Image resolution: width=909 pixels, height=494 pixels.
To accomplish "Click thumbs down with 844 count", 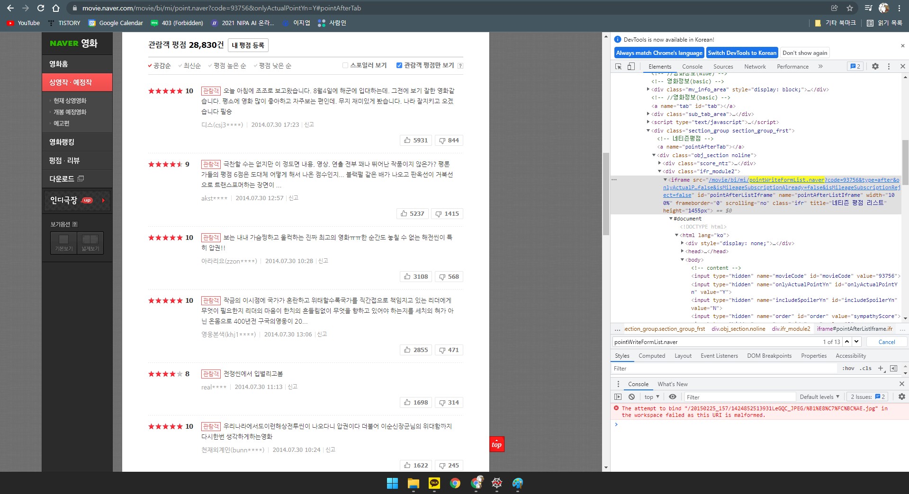I will click(x=449, y=140).
